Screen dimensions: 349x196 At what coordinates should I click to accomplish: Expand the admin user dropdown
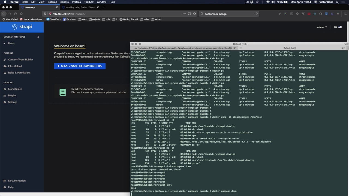pos(322,27)
